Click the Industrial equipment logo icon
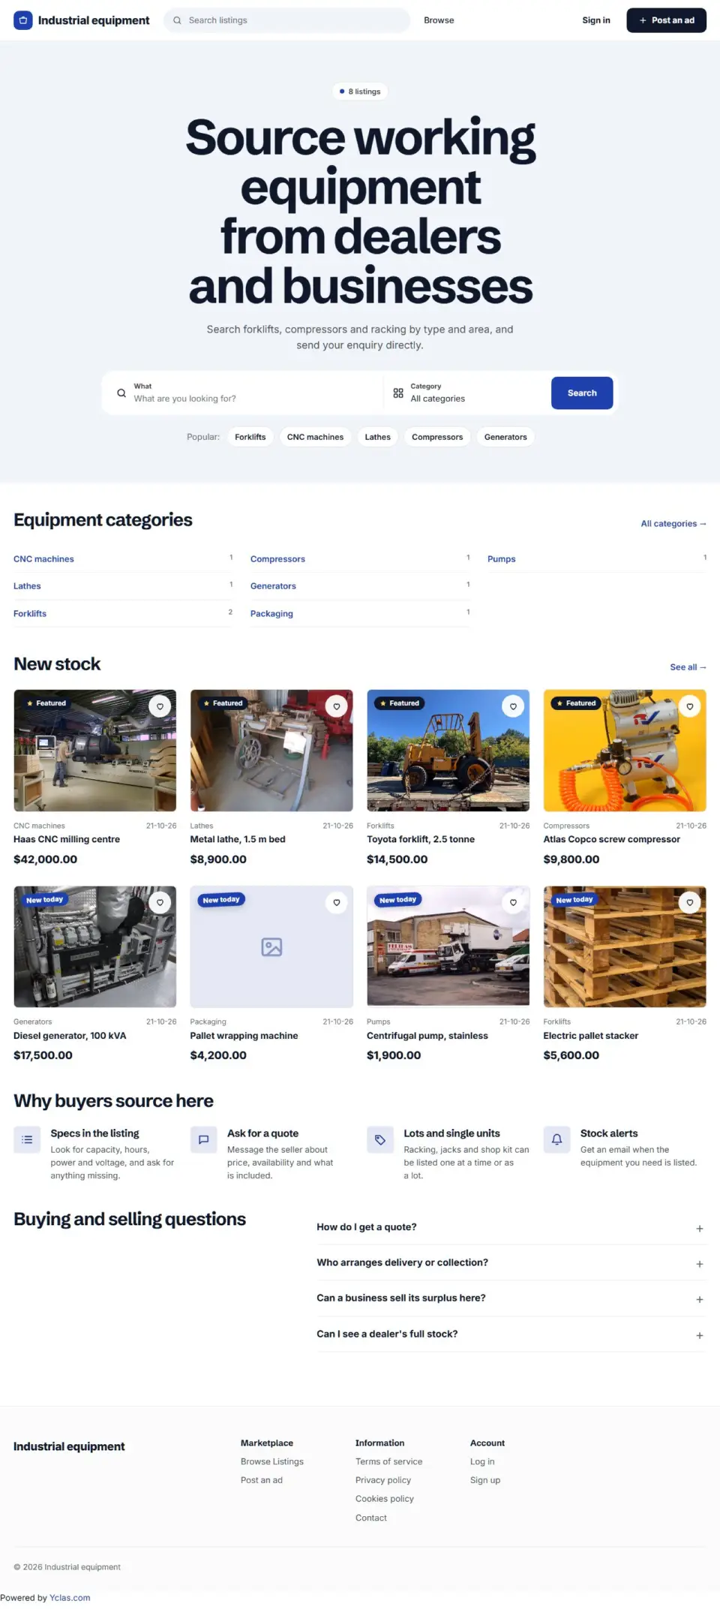Screen dimensions: 720x1613 [23, 20]
